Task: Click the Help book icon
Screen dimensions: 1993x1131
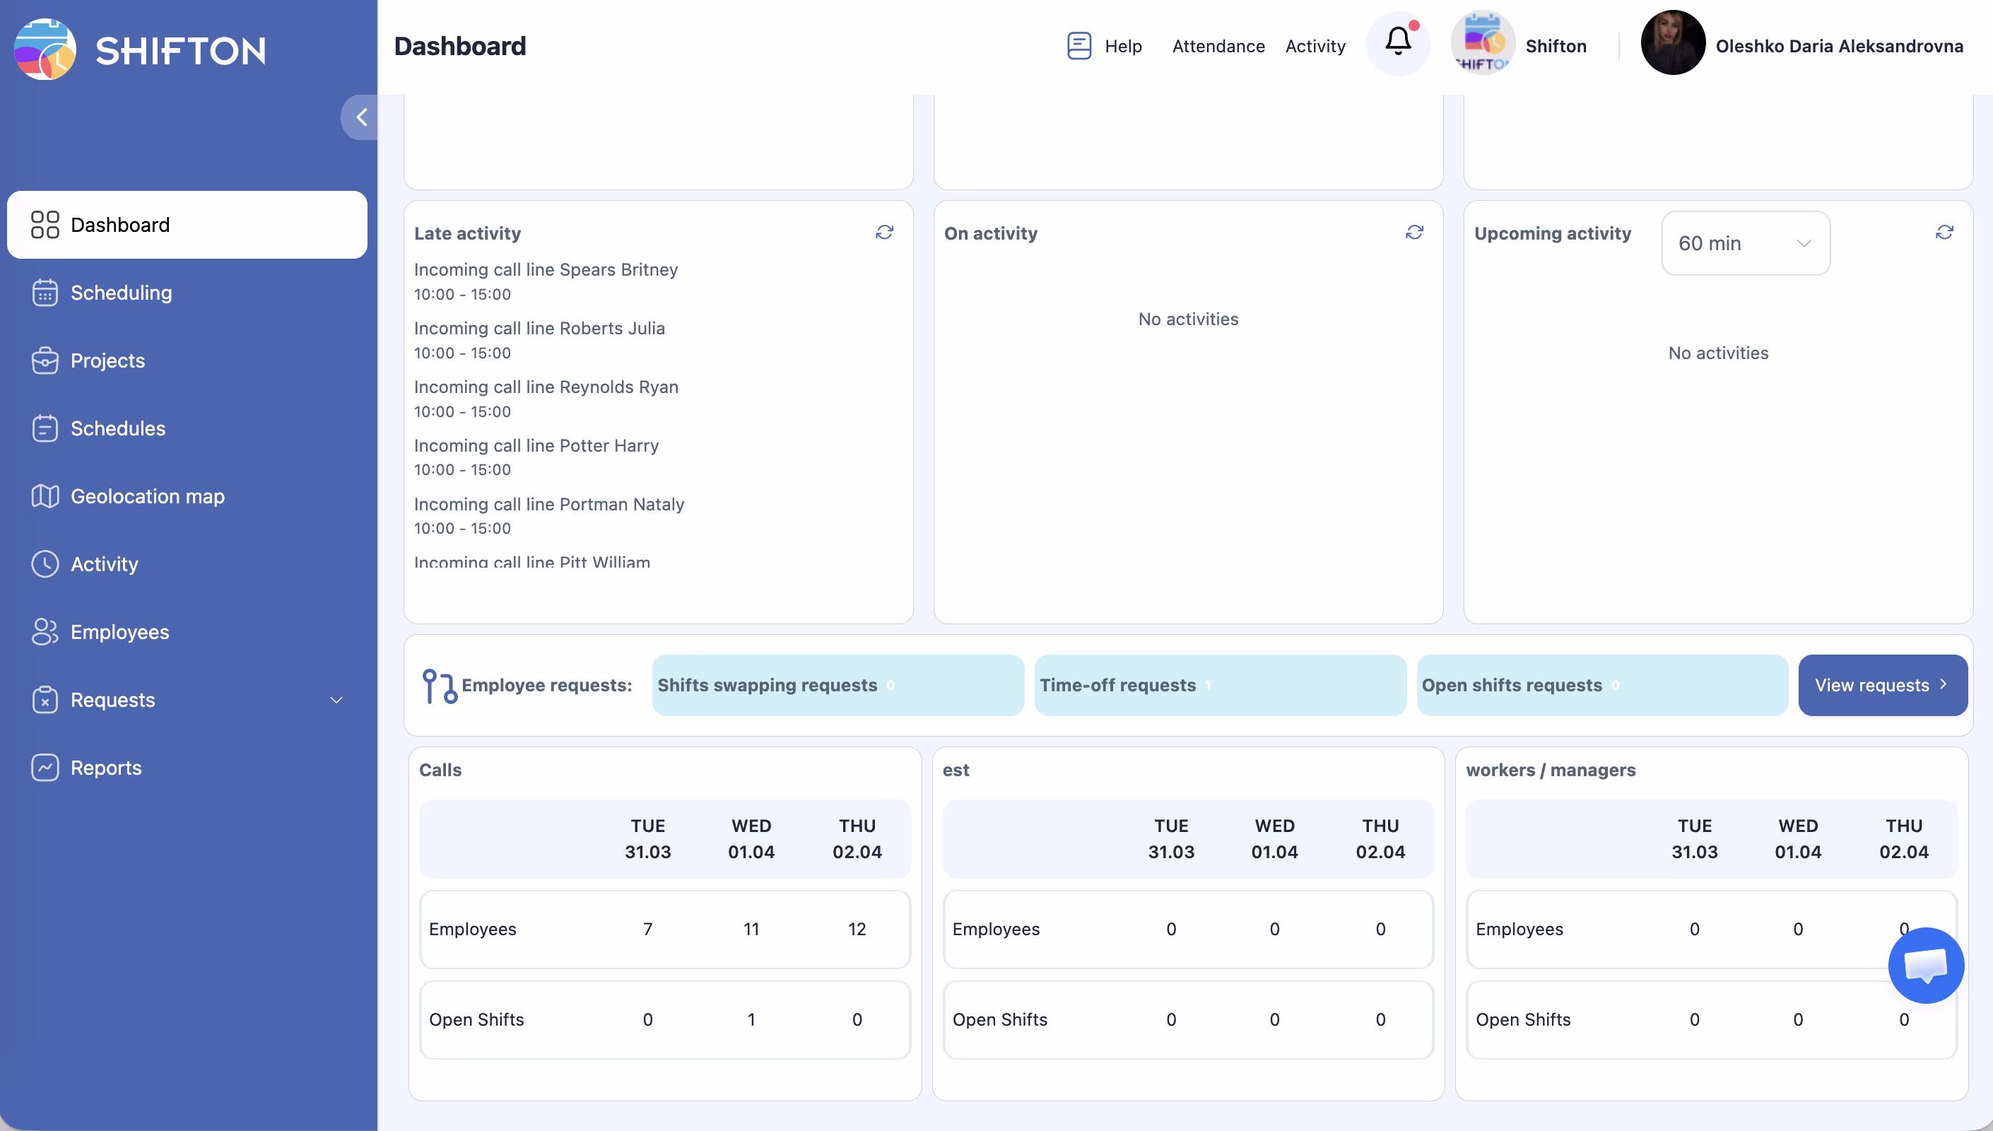Action: click(1078, 46)
